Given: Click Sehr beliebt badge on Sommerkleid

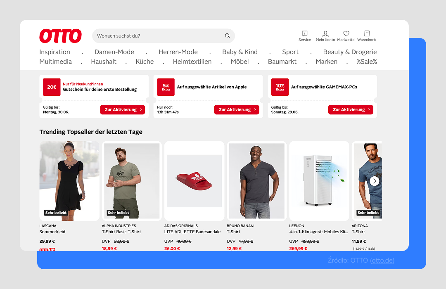Looking at the screenshot, I should point(56,213).
